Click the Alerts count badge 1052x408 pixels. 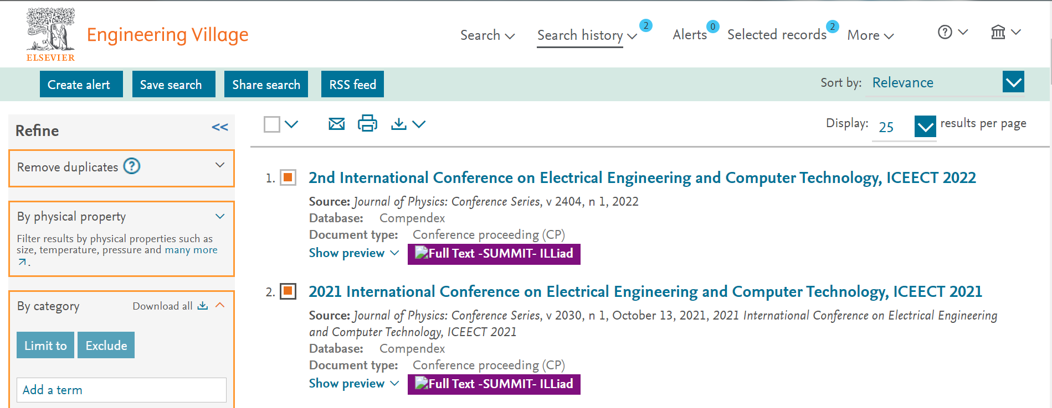(x=713, y=27)
